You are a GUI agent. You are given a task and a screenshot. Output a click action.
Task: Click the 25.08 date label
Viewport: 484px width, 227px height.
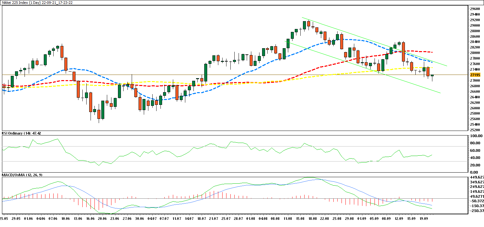(x=338, y=219)
